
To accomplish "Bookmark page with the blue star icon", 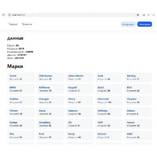I will pos(138,15).
